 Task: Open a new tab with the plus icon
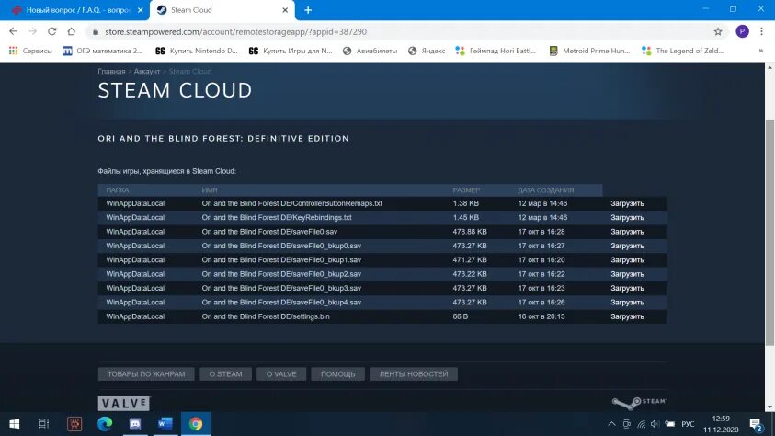pyautogui.click(x=308, y=10)
